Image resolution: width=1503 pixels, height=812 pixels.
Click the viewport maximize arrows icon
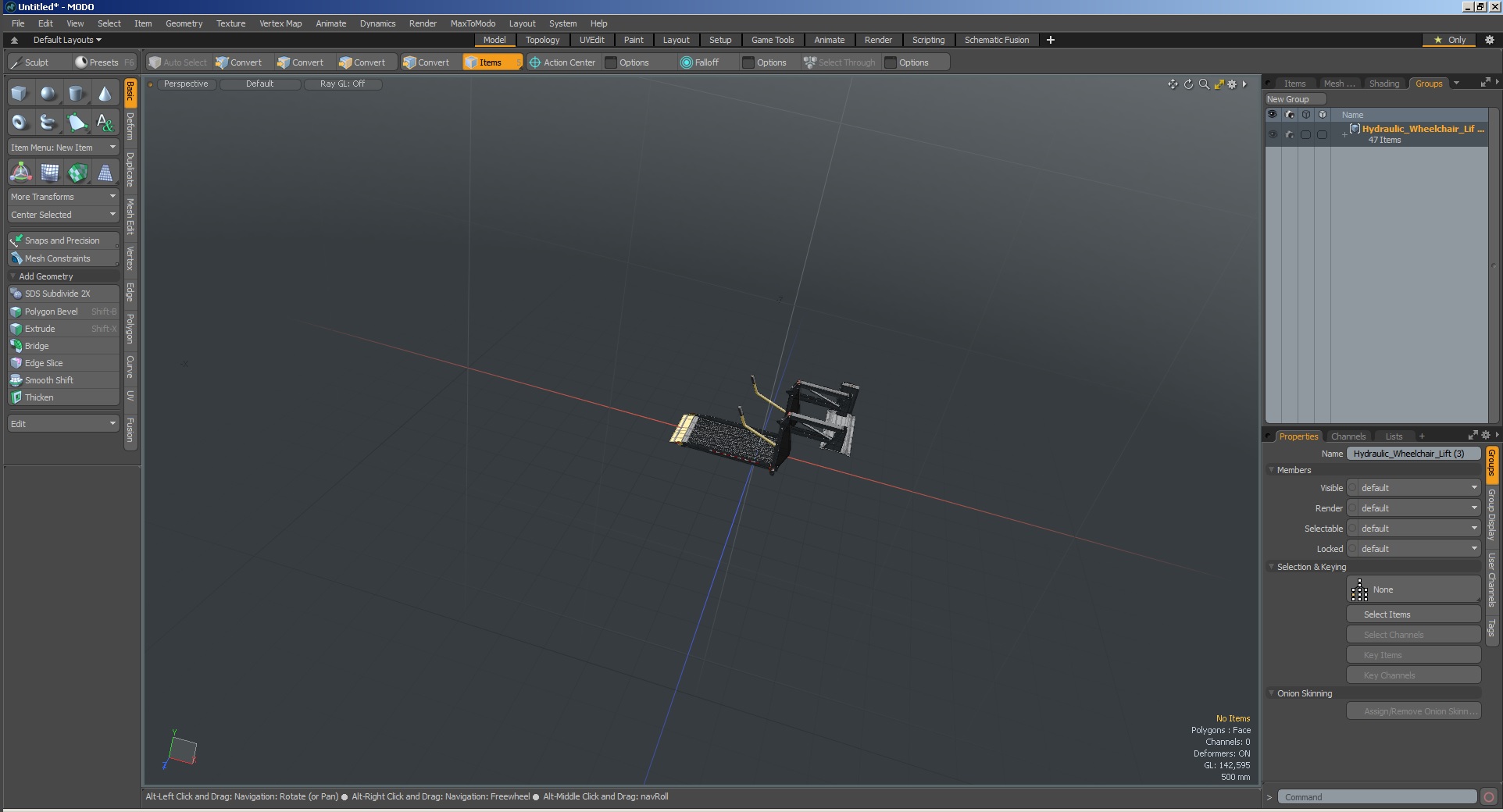pos(1219,84)
